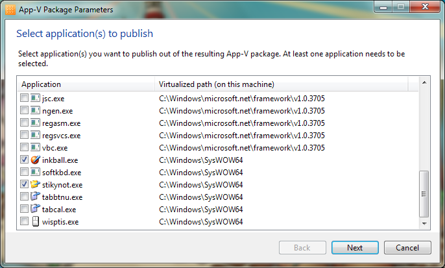Cancel the package parameters wizard
The height and width of the screenshot is (268, 445).
click(407, 248)
